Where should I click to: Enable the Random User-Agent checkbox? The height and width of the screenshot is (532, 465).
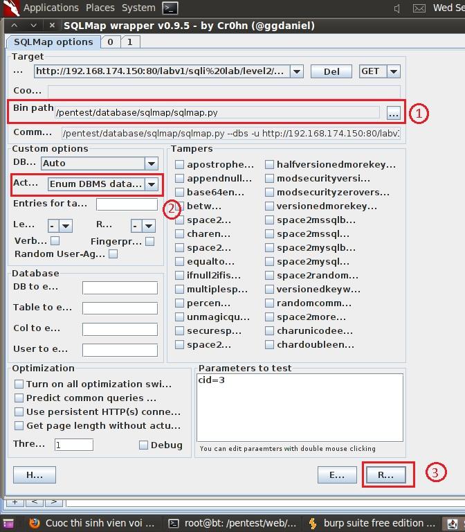click(113, 254)
